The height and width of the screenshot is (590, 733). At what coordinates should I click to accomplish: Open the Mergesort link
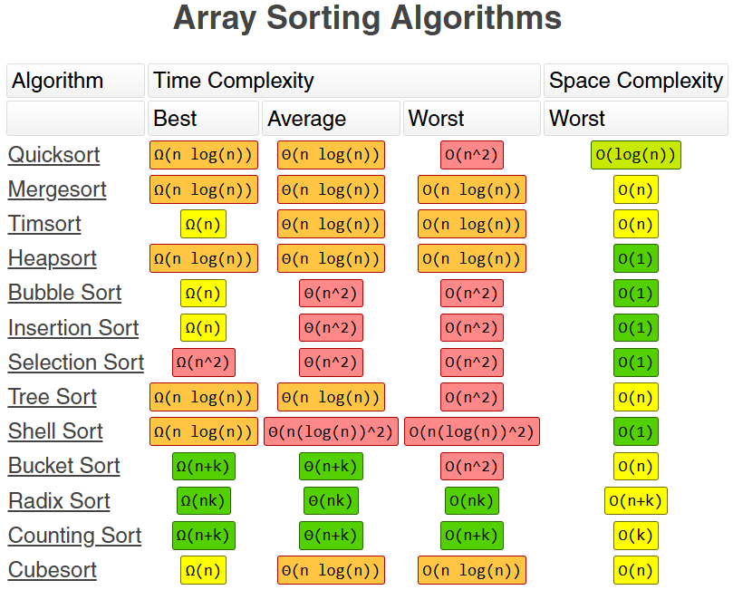tap(57, 189)
